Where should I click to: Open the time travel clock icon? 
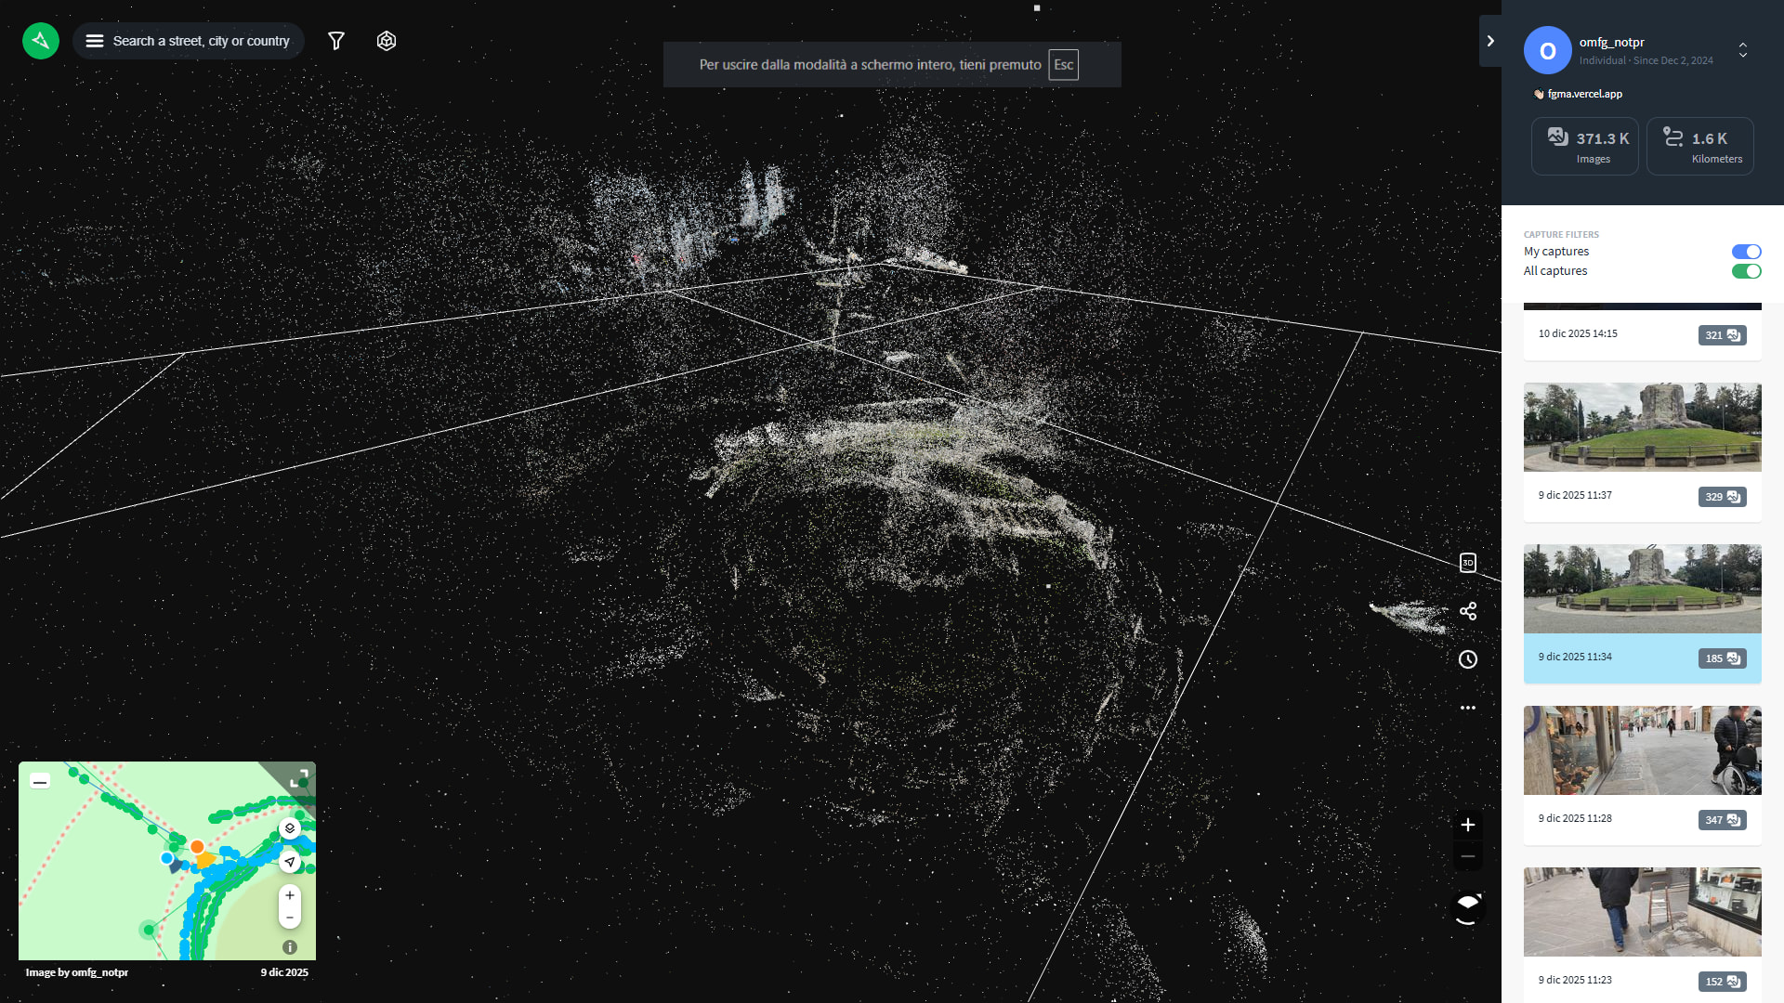(x=1468, y=659)
